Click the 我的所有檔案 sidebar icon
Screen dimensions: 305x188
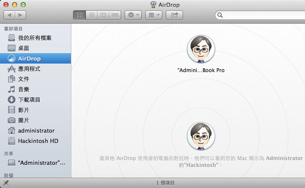click(x=12, y=38)
